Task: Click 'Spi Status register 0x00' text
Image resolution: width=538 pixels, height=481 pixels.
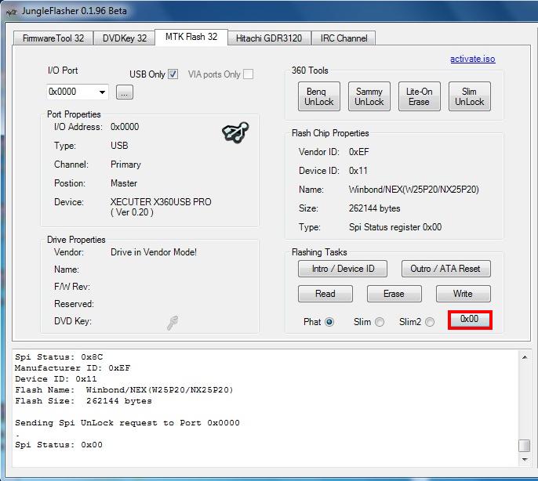Action: click(395, 227)
